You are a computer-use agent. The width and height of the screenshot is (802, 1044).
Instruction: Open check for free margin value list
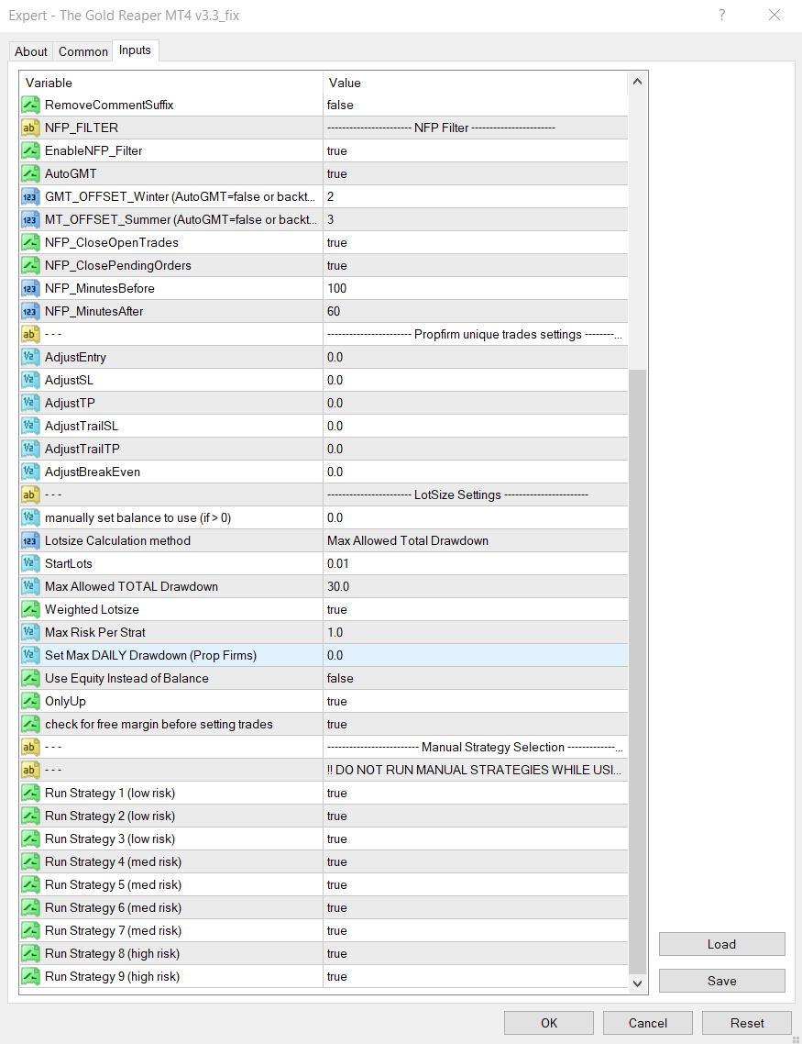[476, 725]
